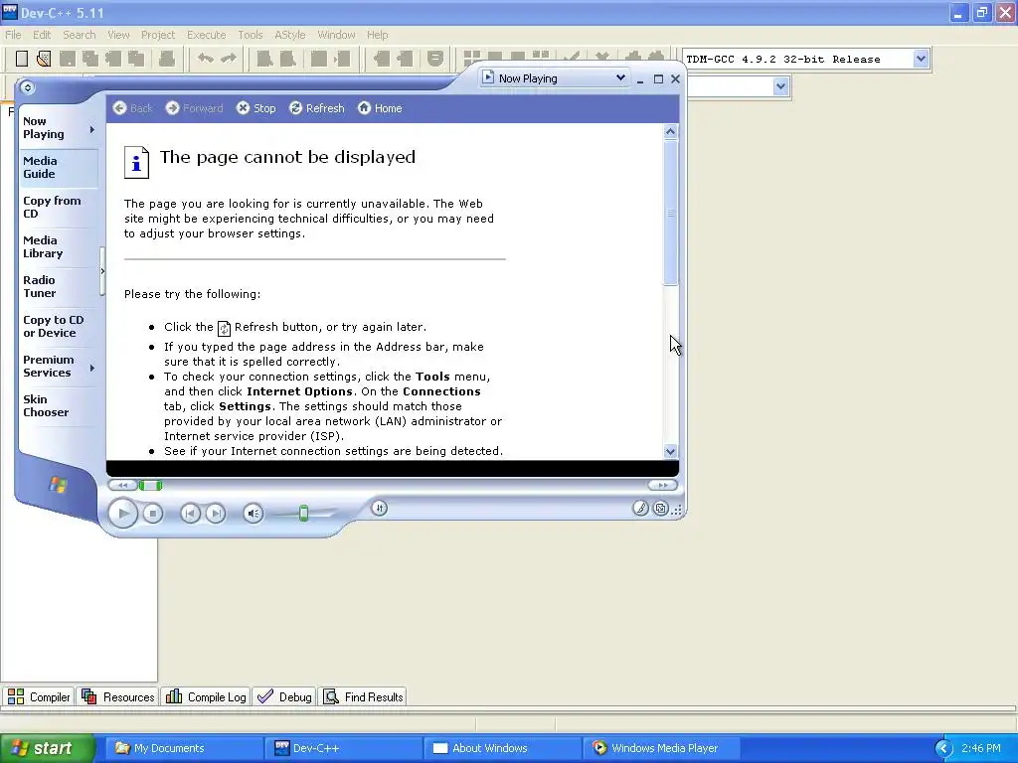Image resolution: width=1018 pixels, height=763 pixels.
Task: Open the Tools menu in Dev-C++
Action: 250,35
